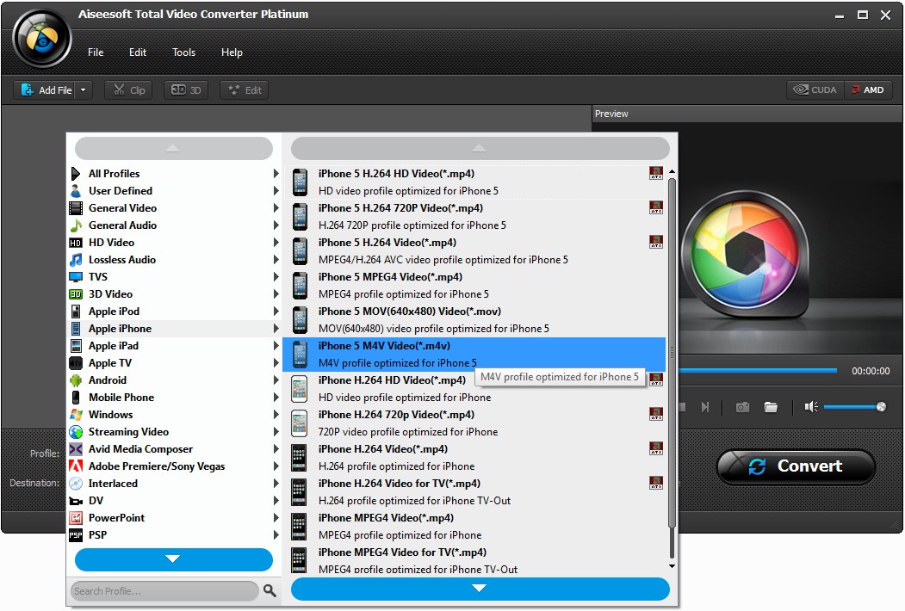
Task: Click profile list blue down arrow bar
Action: tap(480, 589)
